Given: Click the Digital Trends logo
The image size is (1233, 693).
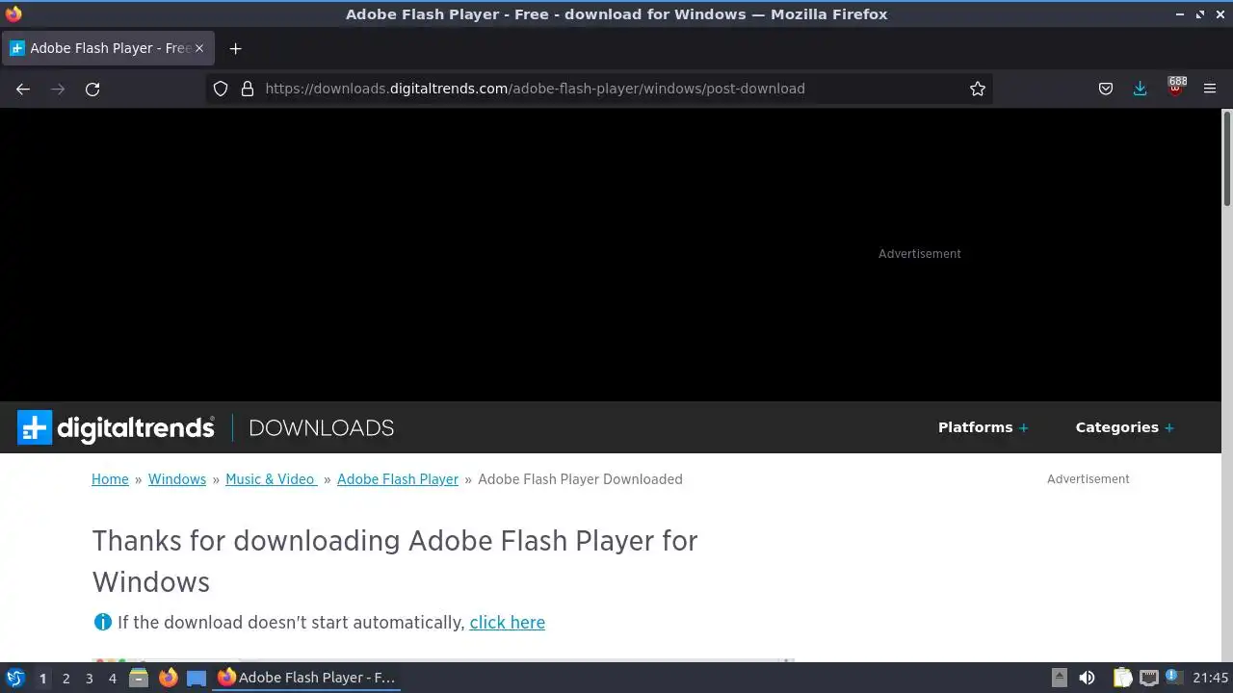Looking at the screenshot, I should point(116,427).
